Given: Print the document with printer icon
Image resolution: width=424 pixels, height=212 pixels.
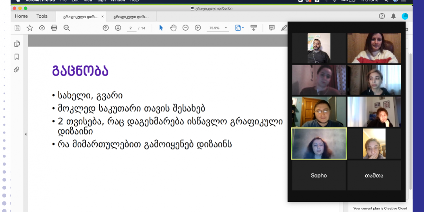Looking at the screenshot, I should point(54,28).
